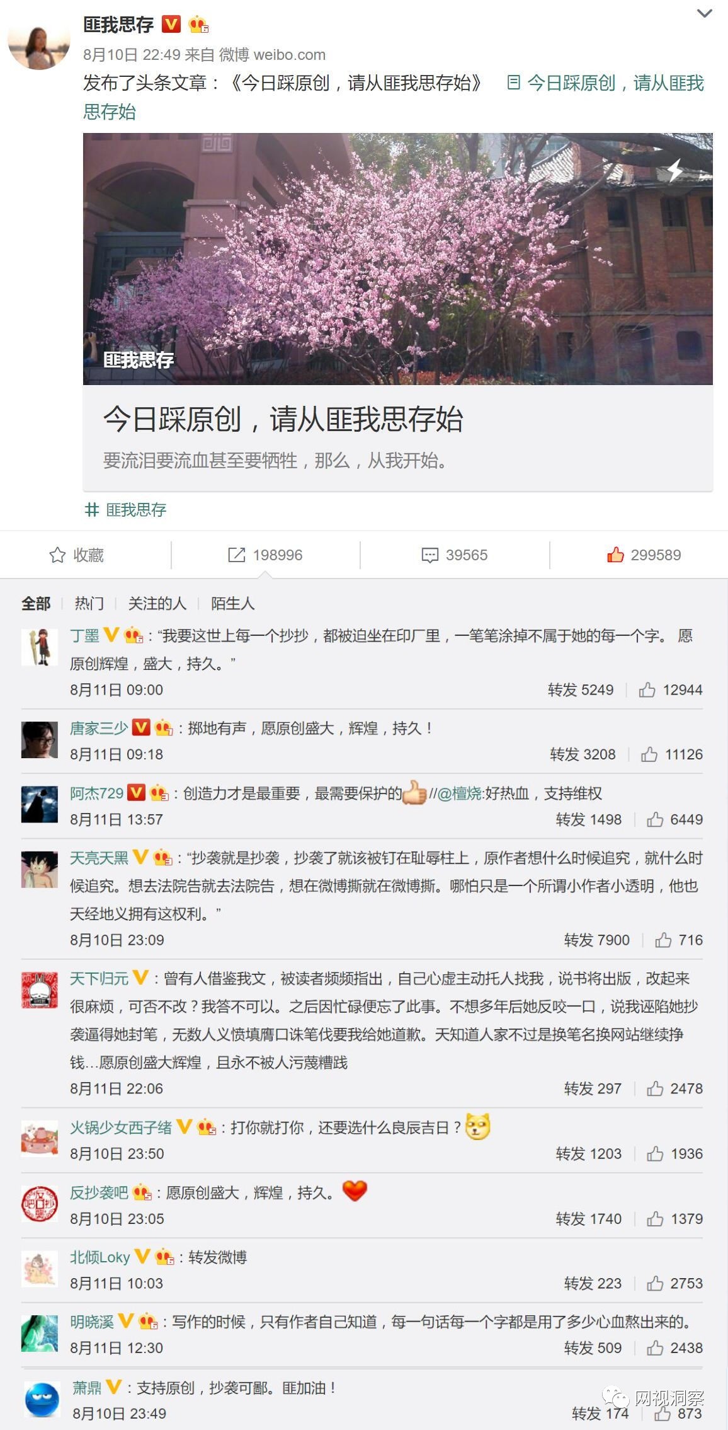
Task: Click the orange verified V badge beside 匪我思存
Action: pyautogui.click(x=171, y=24)
